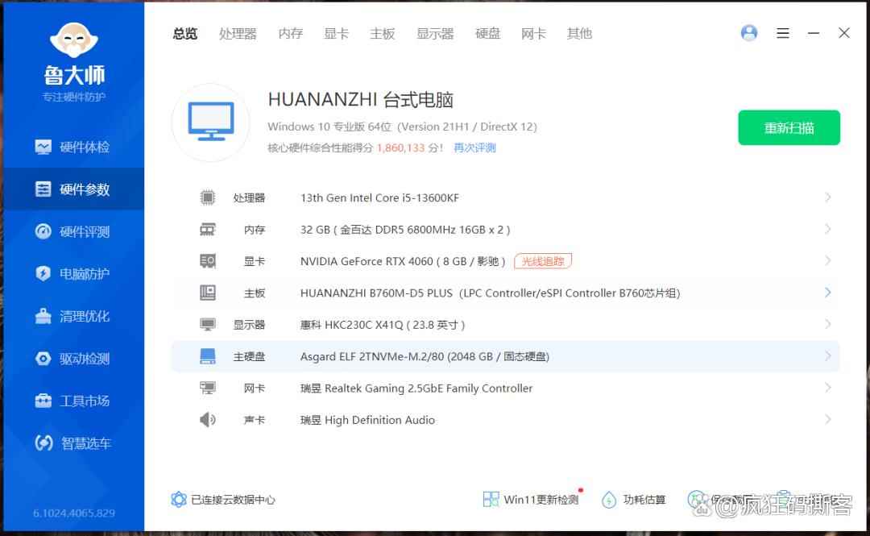Click 13th Gen Intel Core i5-13600KF text

(x=379, y=197)
